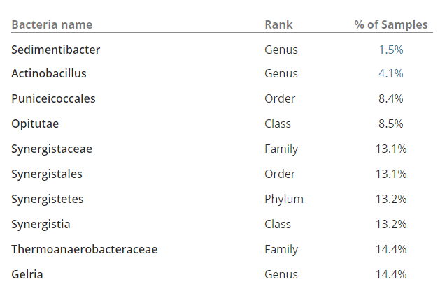Click the Class rank beside Opitutae
Viewport: 440px width, 291px height.
[278, 124]
